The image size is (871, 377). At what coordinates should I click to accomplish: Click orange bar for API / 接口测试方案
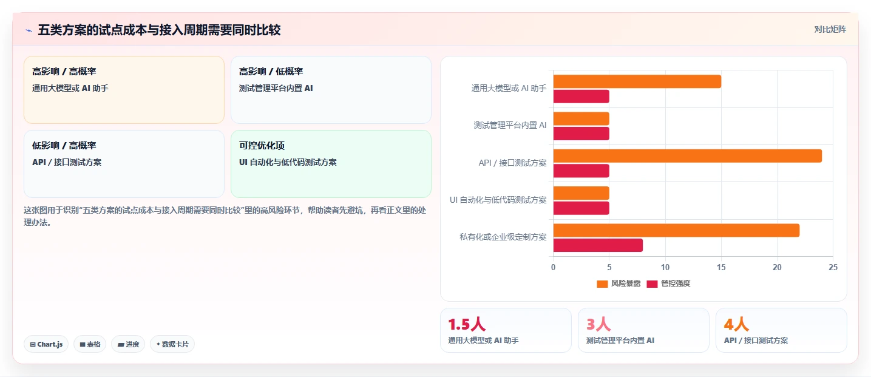click(687, 156)
